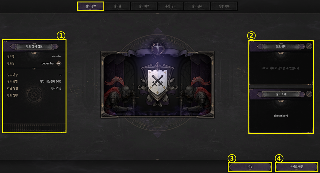This screenshot has height=173, width=320.
Task: Open the 신청 목록 tab
Action: click(x=224, y=6)
